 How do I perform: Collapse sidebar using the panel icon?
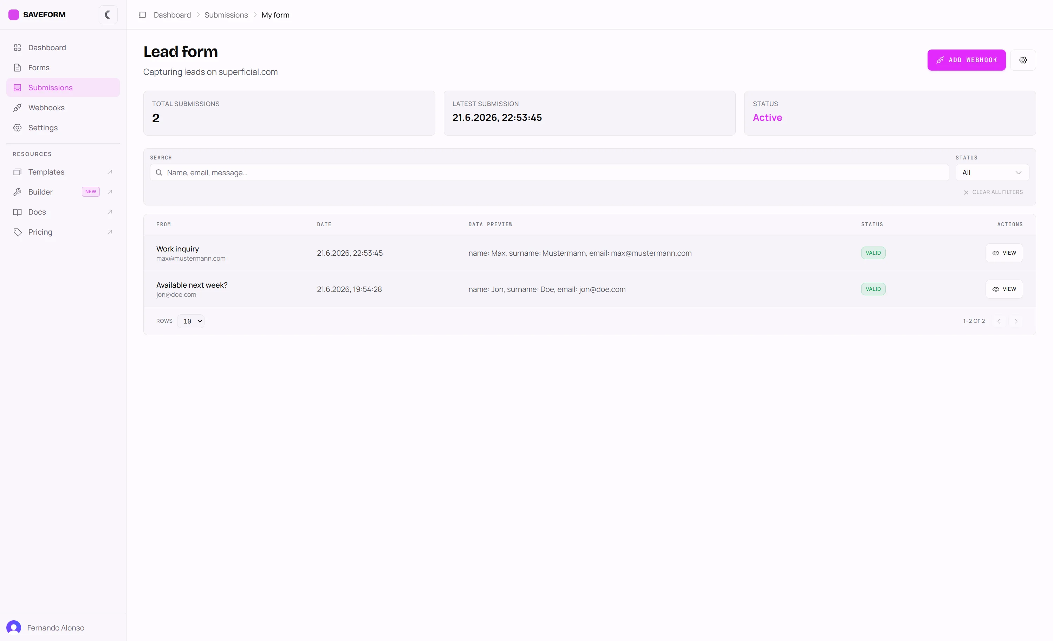tap(142, 15)
